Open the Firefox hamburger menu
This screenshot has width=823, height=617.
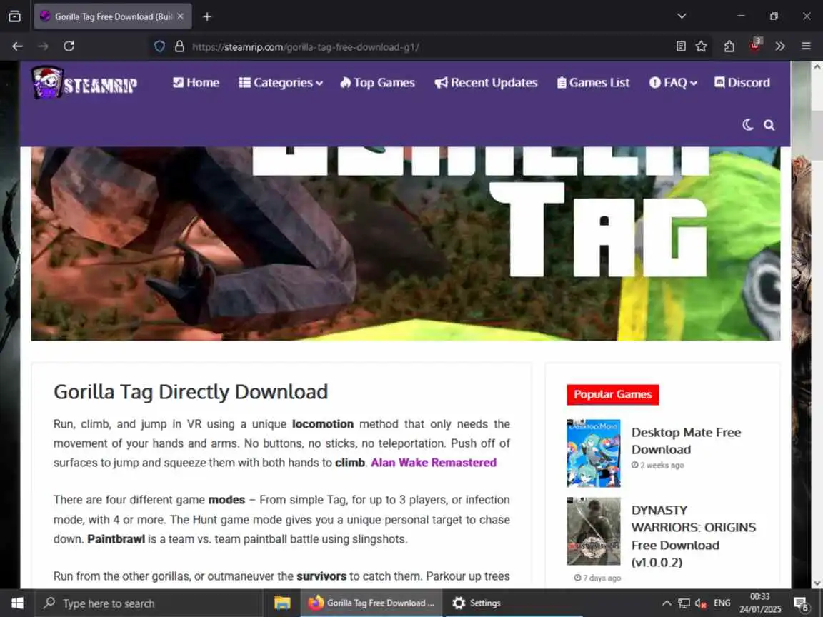pos(806,46)
